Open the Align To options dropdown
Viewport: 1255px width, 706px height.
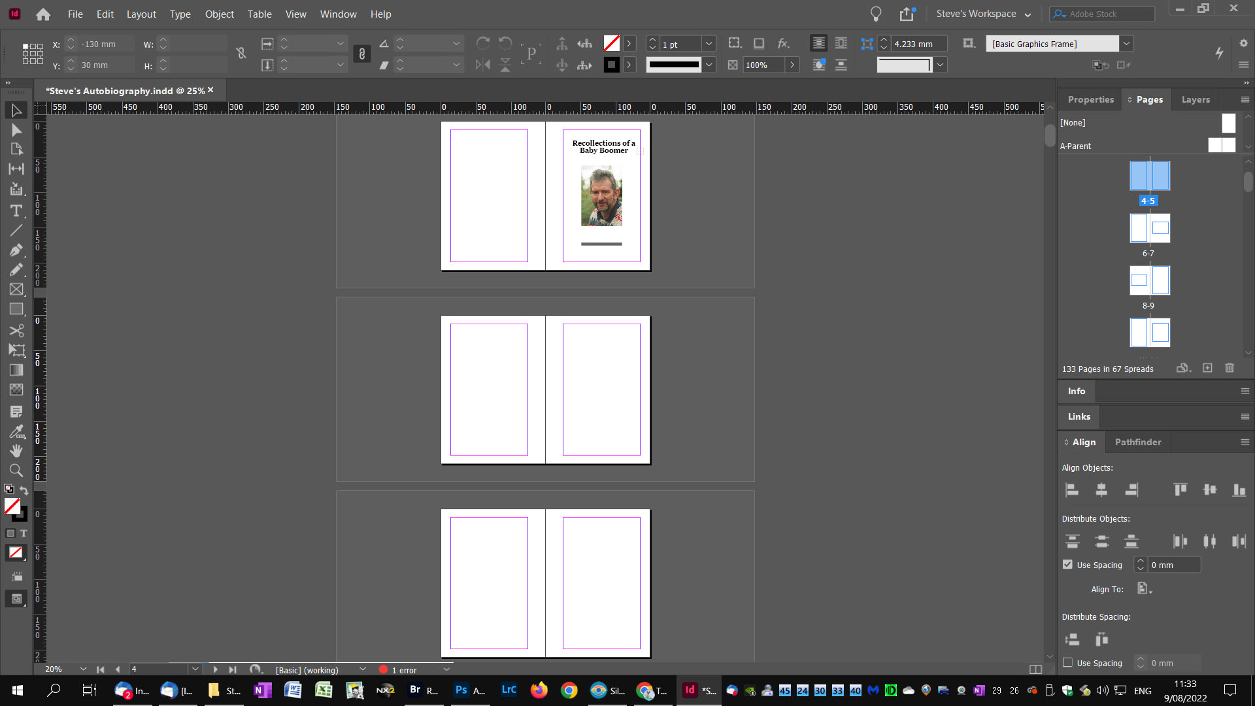click(1144, 589)
